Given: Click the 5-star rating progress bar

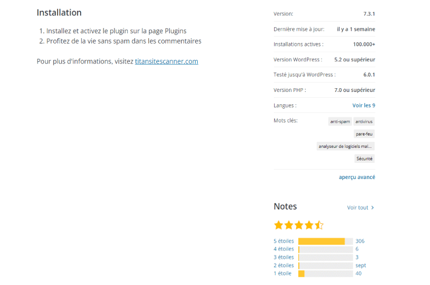Looking at the screenshot, I should click(x=326, y=241).
